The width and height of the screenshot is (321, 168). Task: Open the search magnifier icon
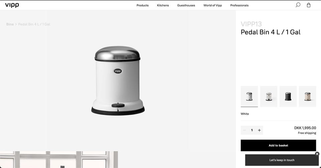(298, 5)
